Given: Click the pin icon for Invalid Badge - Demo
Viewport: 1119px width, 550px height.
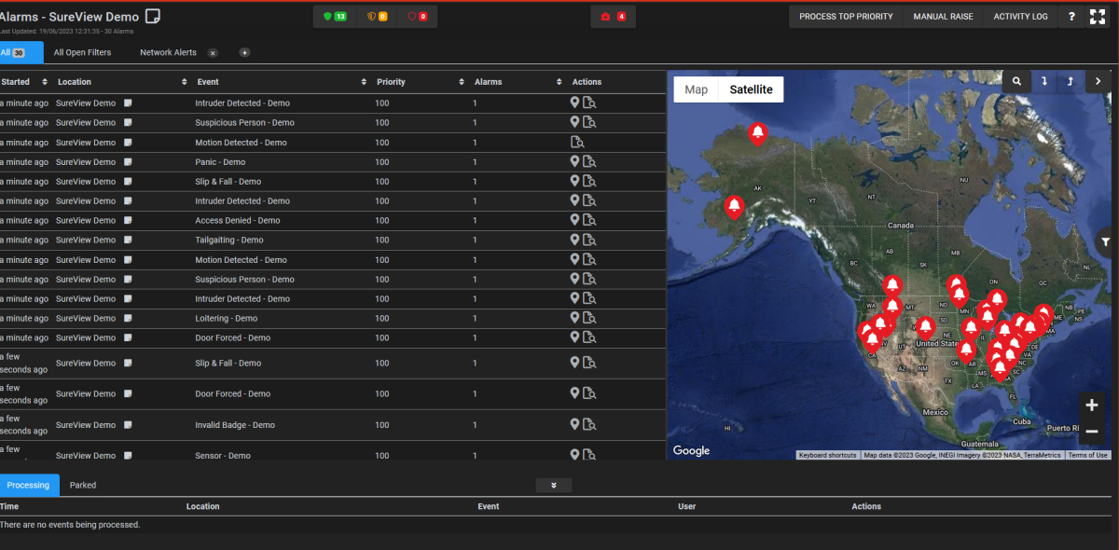Looking at the screenshot, I should [575, 424].
